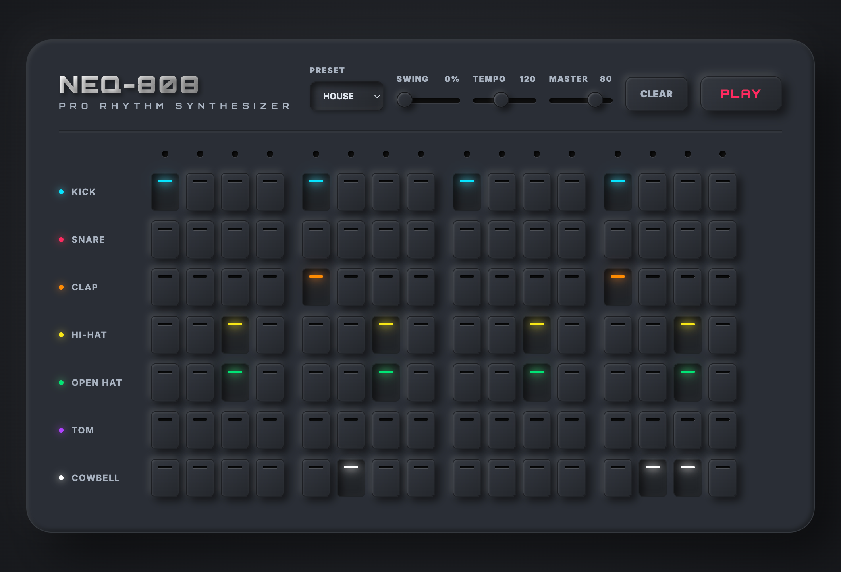Click the CLEAR button

coord(656,94)
